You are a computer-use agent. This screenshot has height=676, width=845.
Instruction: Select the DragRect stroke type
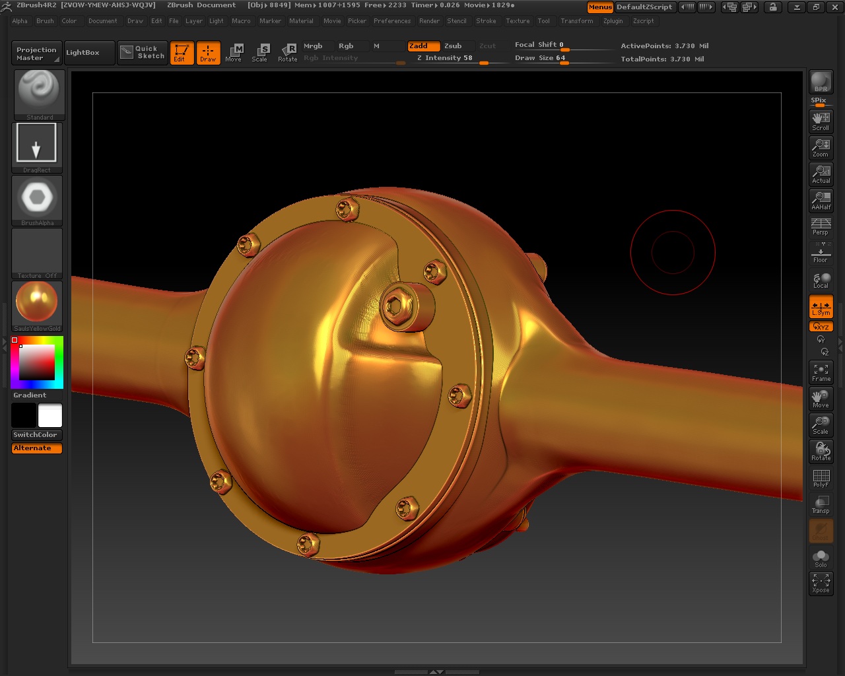point(36,142)
